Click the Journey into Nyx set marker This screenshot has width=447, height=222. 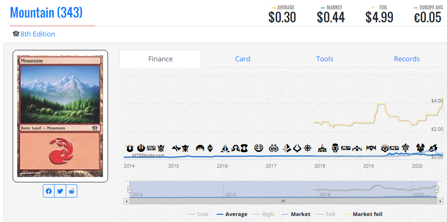point(141,148)
